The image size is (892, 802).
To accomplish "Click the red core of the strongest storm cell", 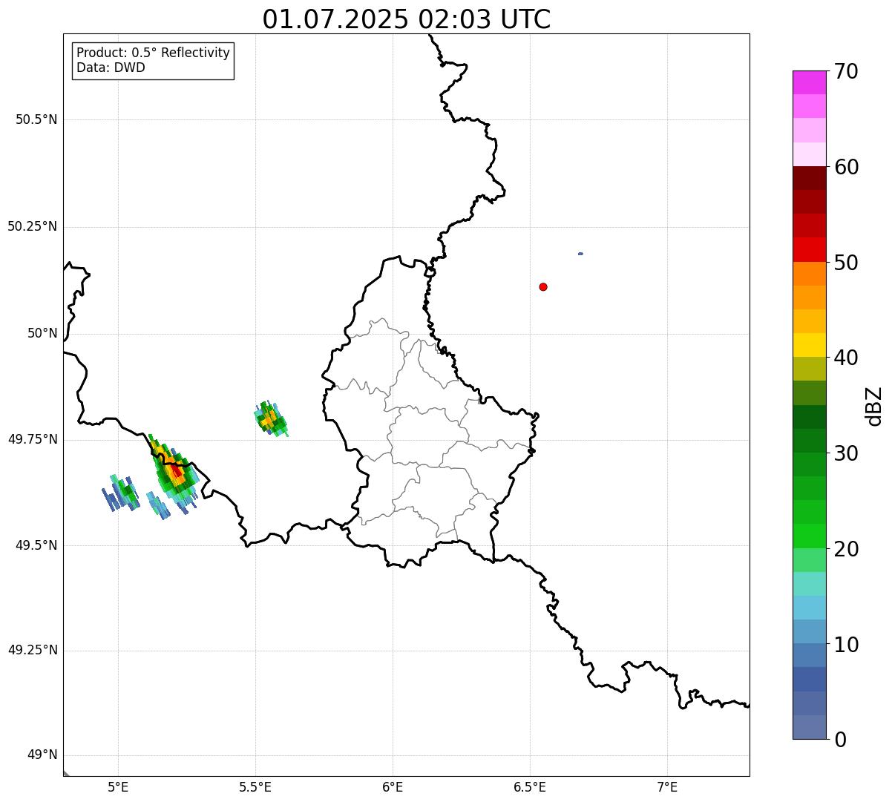I will [x=175, y=470].
